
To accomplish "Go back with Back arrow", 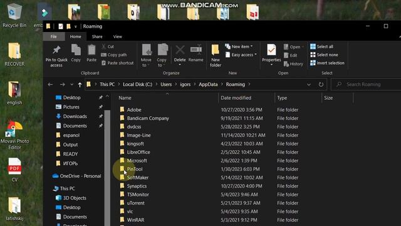I will click(50, 85).
